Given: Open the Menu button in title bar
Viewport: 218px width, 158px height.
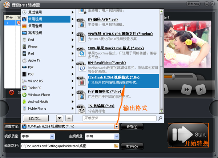Looking at the screenshot, I should (x=193, y=4).
